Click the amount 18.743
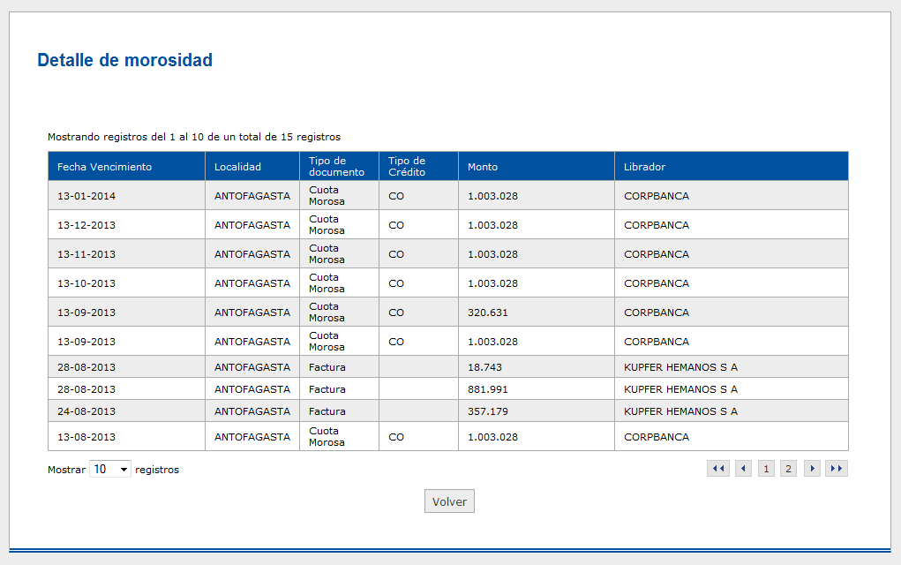The height and width of the screenshot is (565, 901). pyautogui.click(x=484, y=367)
